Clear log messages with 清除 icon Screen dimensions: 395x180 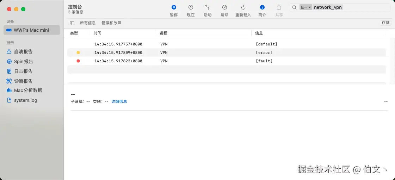(x=224, y=7)
